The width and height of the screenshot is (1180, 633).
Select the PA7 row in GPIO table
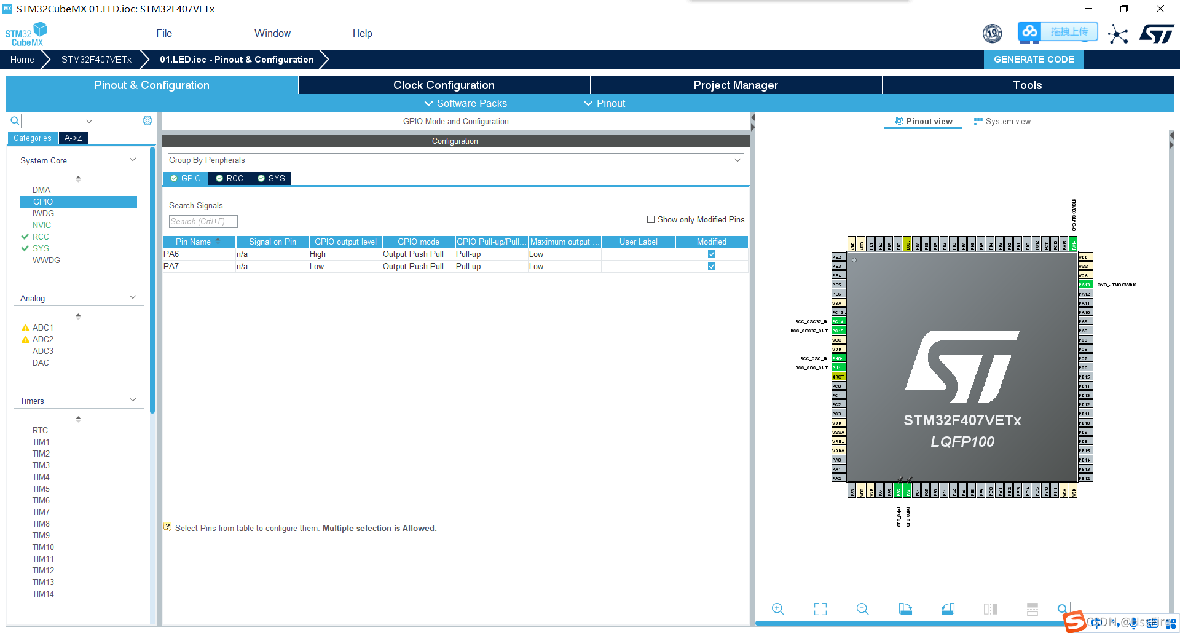click(x=455, y=266)
